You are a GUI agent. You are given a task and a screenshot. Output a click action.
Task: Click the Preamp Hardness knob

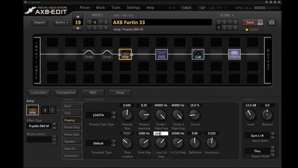click(144, 115)
